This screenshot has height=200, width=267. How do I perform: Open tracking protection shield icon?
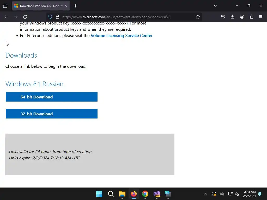click(x=50, y=17)
